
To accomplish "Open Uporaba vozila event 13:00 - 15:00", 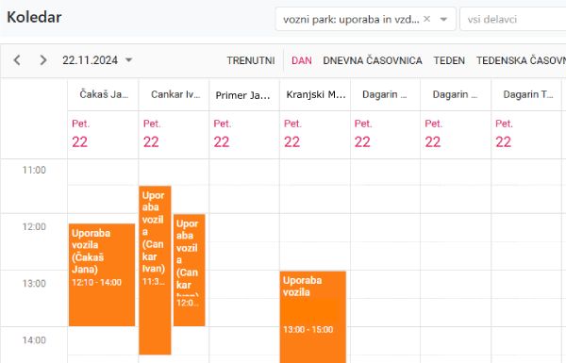I will [x=313, y=317].
